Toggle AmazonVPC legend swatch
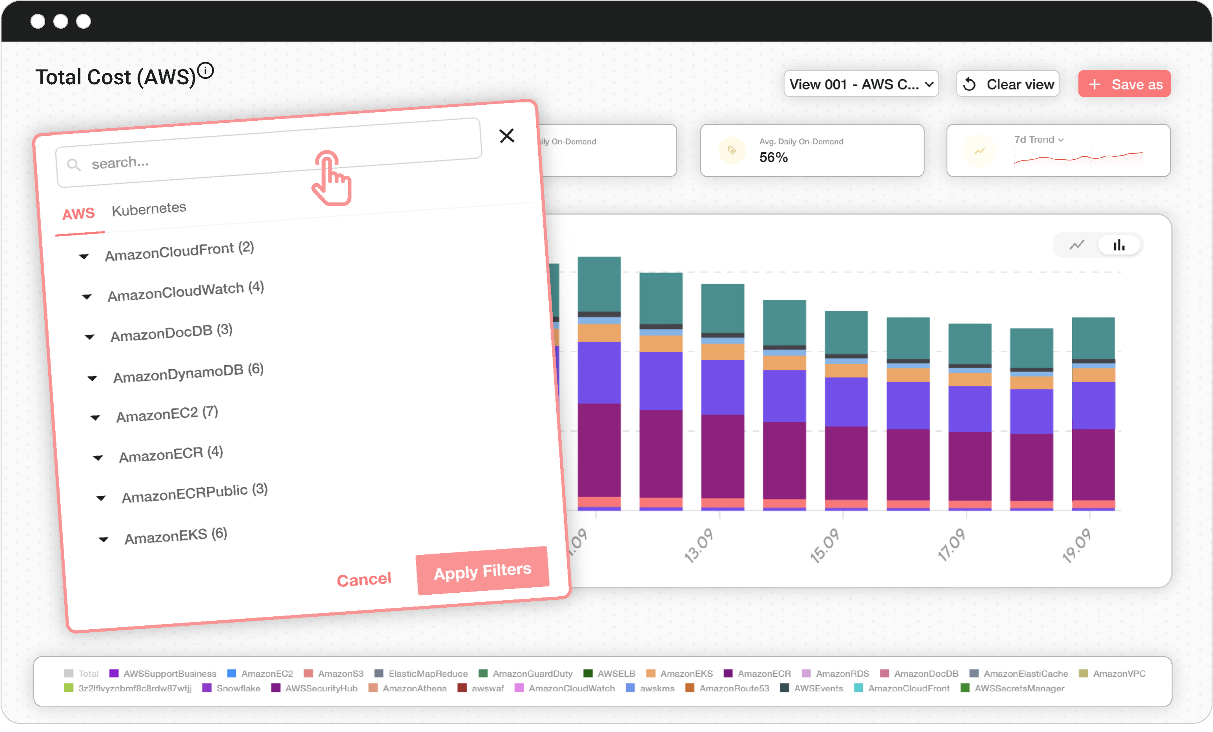This screenshot has height=732, width=1213. tap(1084, 674)
